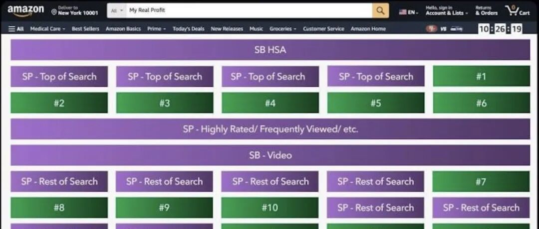This screenshot has height=229, width=539.
Task: Select organic result block #8
Action: [59, 208]
